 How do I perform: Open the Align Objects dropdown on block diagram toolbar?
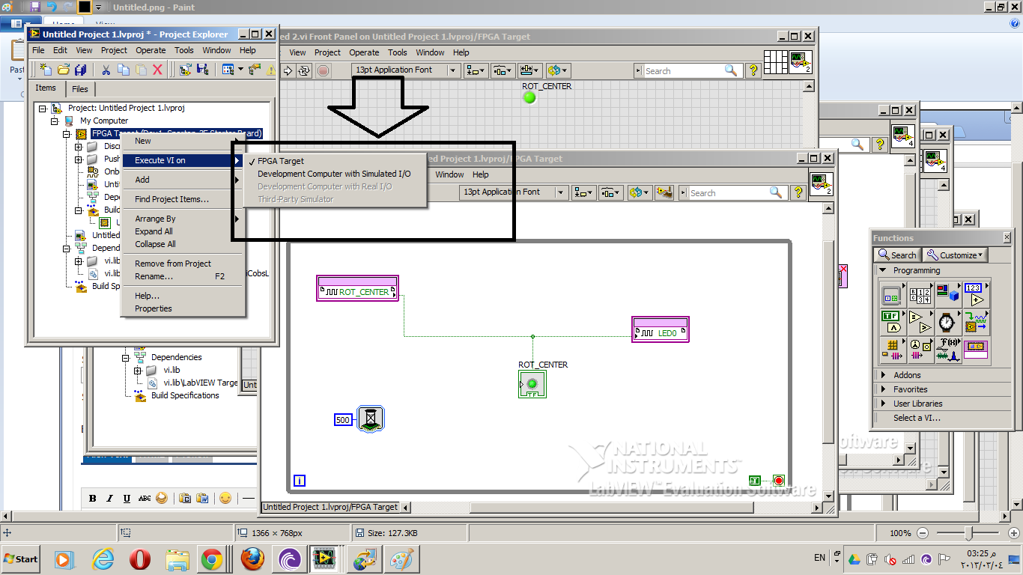pyautogui.click(x=583, y=192)
